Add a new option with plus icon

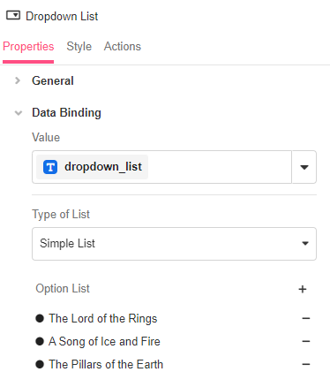coord(303,289)
